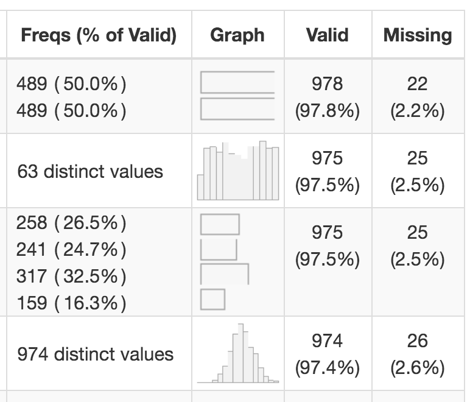Click the 978 (97.8%) valid cell
The image size is (470, 402).
pyautogui.click(x=328, y=97)
